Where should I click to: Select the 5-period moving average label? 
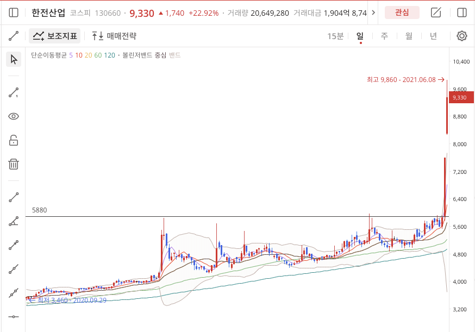click(x=71, y=55)
